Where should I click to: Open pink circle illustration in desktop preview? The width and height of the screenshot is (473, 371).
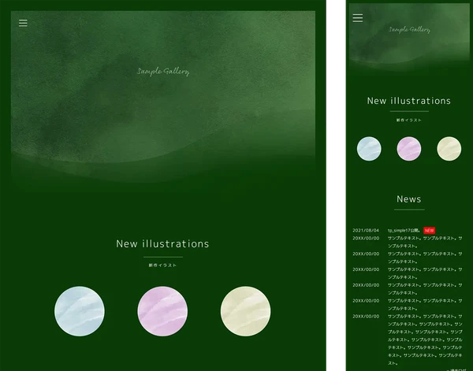click(x=162, y=311)
